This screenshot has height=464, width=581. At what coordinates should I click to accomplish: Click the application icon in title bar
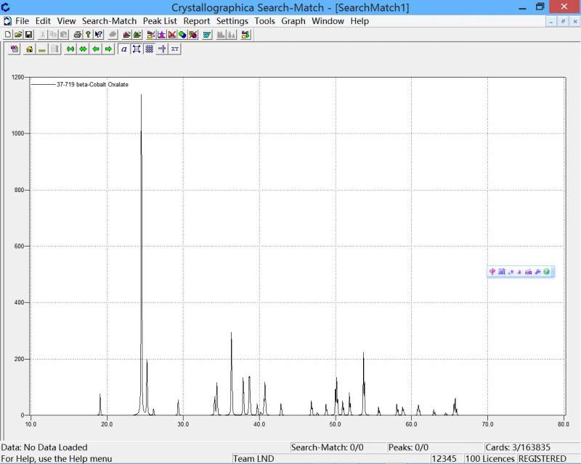click(6, 7)
